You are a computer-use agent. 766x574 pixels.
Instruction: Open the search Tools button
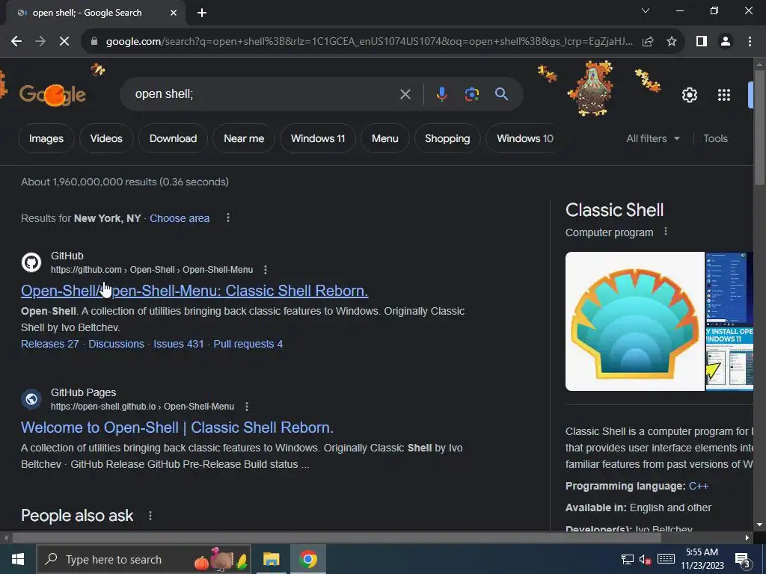coord(715,138)
